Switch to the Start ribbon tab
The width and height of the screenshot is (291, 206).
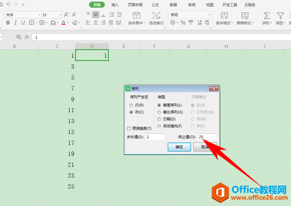tap(97, 5)
